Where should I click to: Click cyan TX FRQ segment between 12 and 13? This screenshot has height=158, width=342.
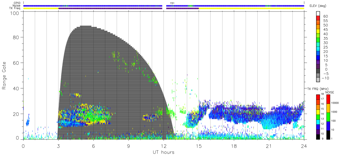point(318,121)
